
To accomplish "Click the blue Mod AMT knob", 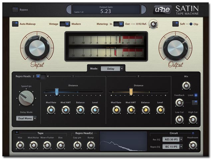I will click(66, 110).
